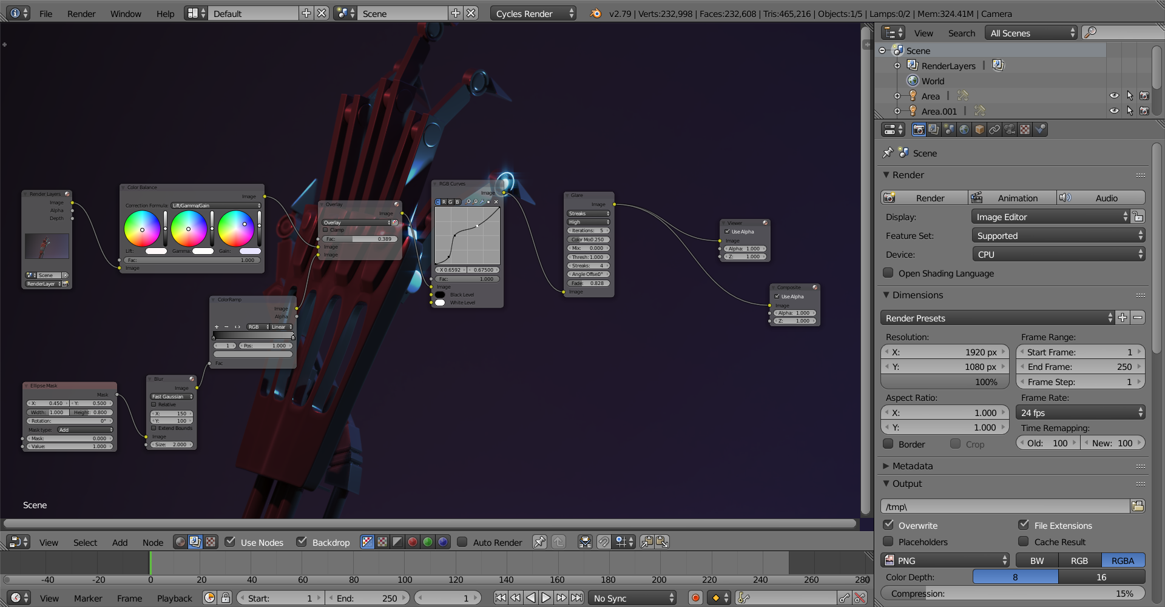1165x607 pixels.
Task: Enable the Auto Render checkbox
Action: [x=462, y=542]
